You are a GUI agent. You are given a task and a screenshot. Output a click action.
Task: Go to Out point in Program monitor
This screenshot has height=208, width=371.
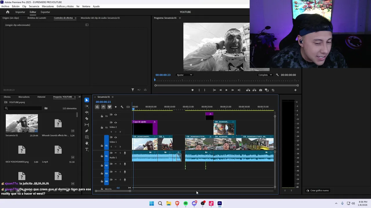pyautogui.click(x=239, y=90)
